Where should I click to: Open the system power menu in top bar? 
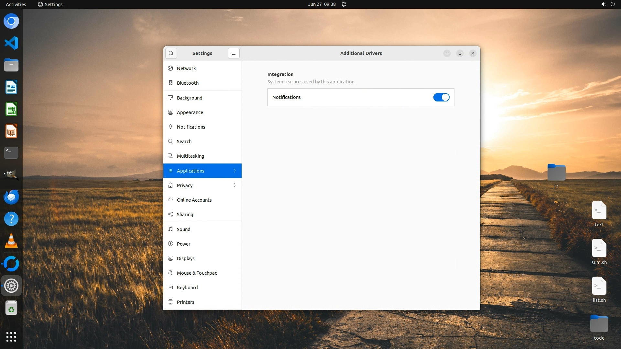point(613,4)
